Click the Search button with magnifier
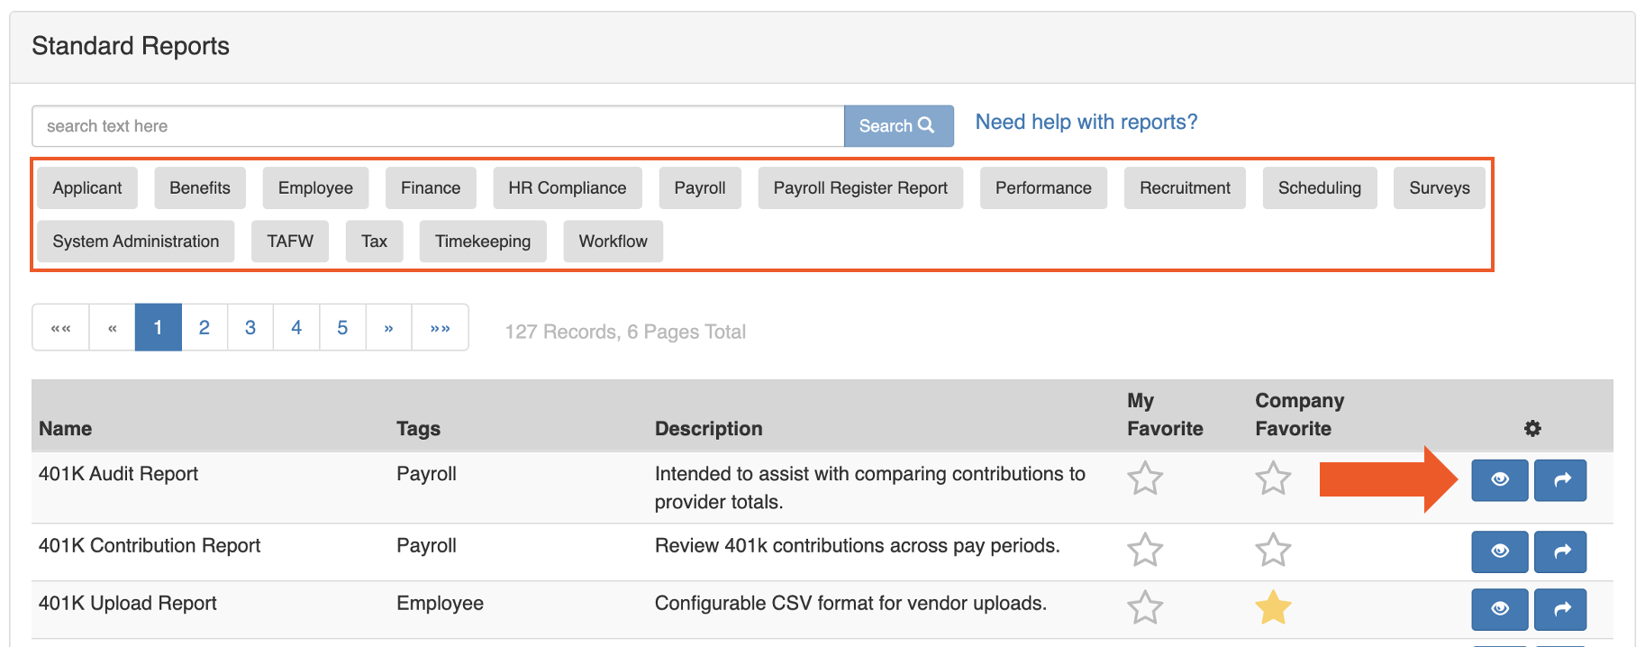The width and height of the screenshot is (1645, 647). pos(897,126)
